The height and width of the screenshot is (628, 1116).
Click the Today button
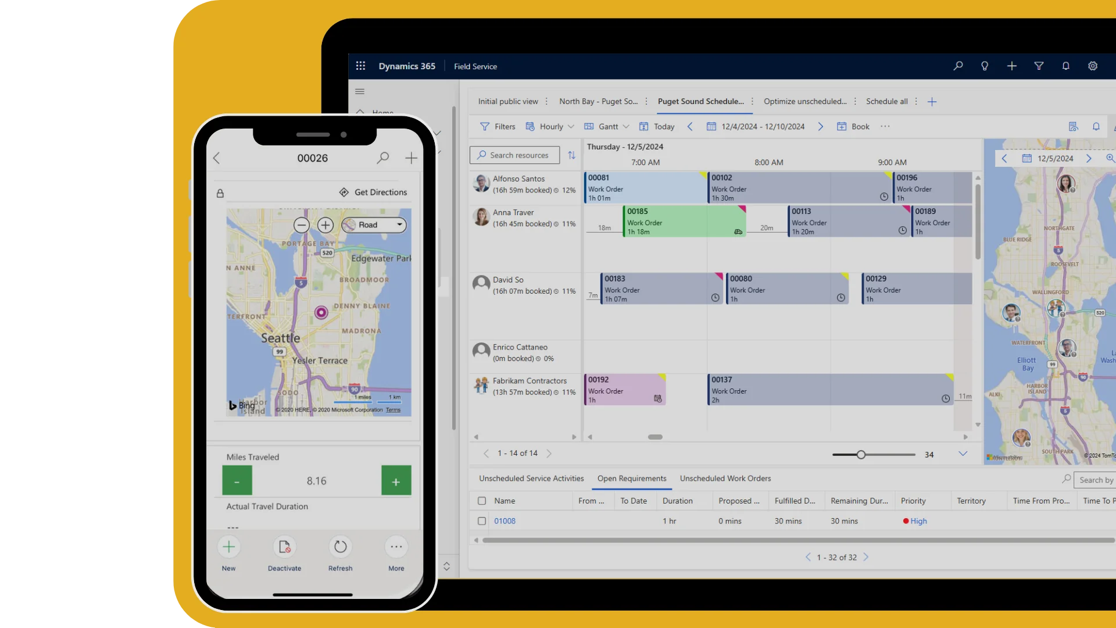657,126
